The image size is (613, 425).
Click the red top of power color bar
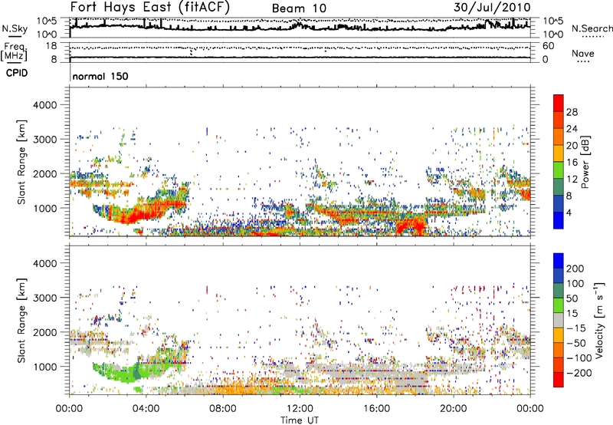[559, 103]
